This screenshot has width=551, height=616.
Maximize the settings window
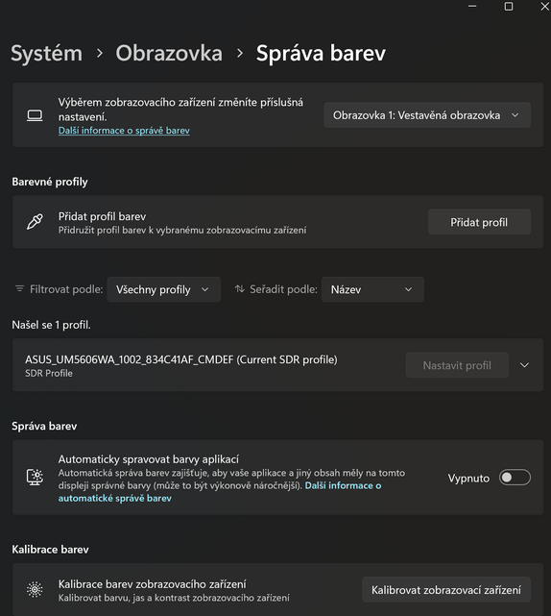pyautogui.click(x=509, y=7)
